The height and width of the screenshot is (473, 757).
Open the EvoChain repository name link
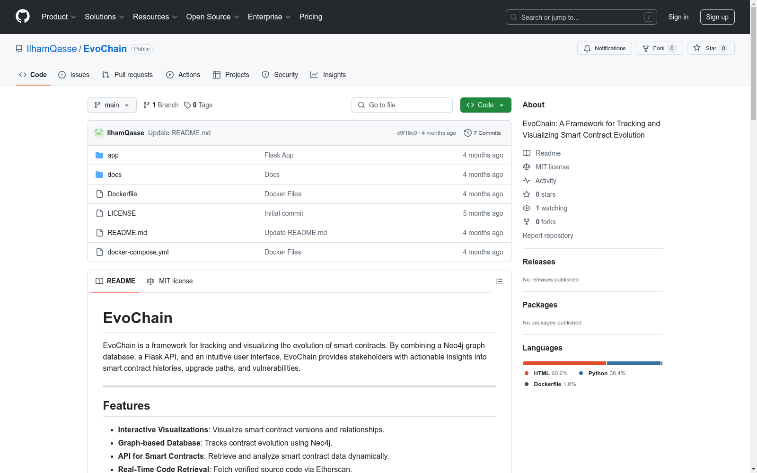[105, 49]
